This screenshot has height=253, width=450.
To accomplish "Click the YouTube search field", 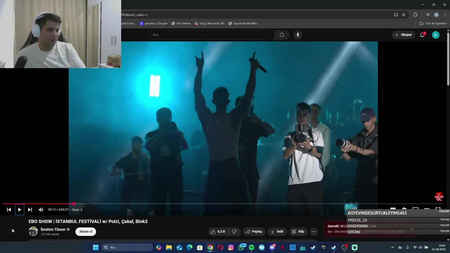I will [212, 35].
